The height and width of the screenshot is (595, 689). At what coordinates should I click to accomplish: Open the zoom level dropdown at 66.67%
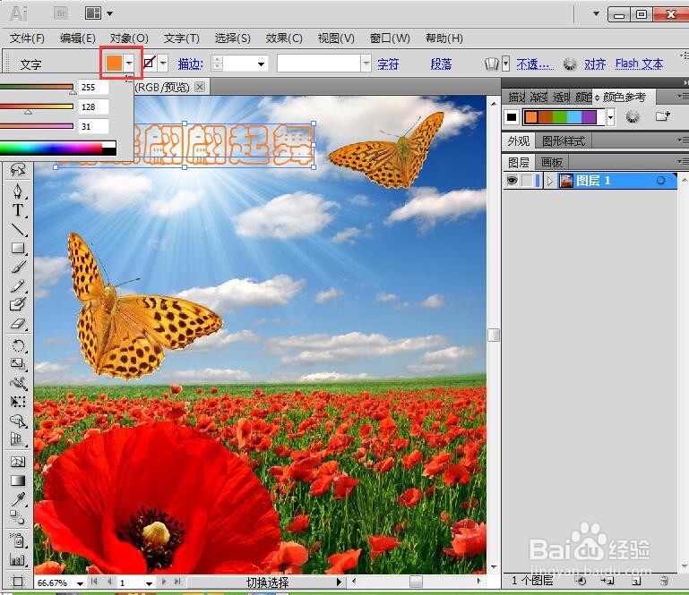pos(80,583)
